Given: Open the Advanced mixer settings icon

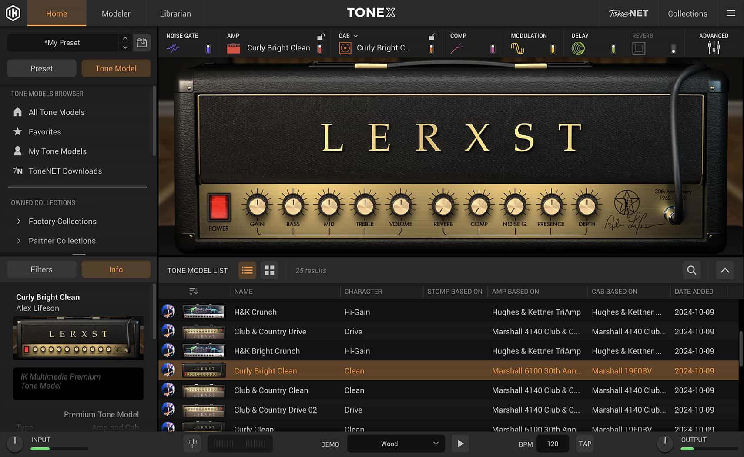Looking at the screenshot, I should click(x=714, y=48).
